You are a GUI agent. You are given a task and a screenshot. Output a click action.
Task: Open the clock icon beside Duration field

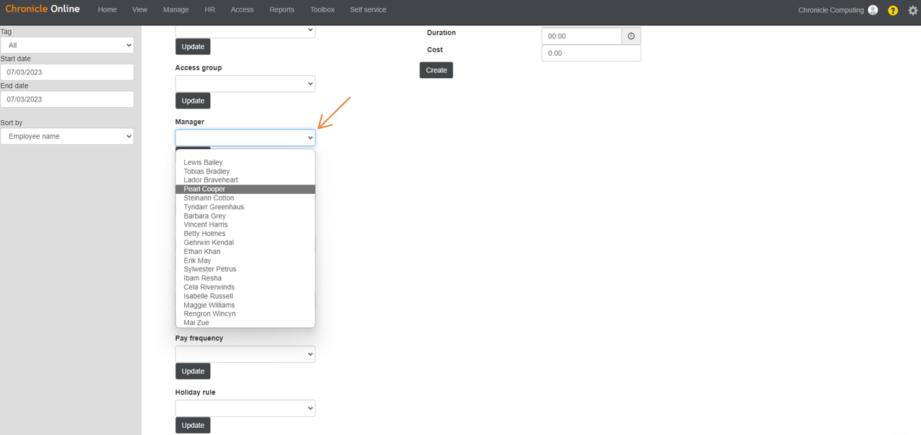tap(629, 35)
